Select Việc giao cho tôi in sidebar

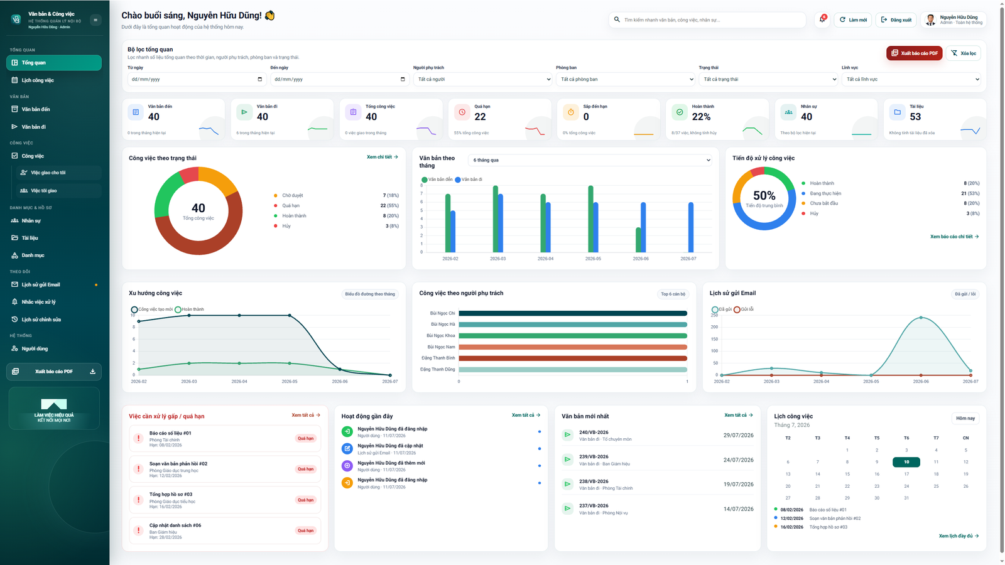(x=59, y=173)
